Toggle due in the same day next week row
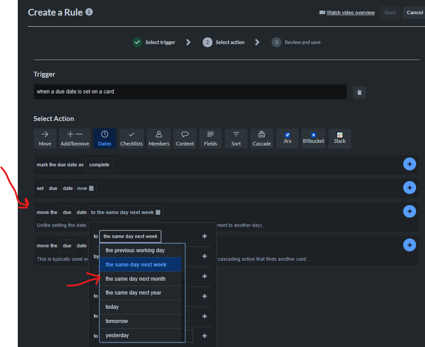 [67, 212]
